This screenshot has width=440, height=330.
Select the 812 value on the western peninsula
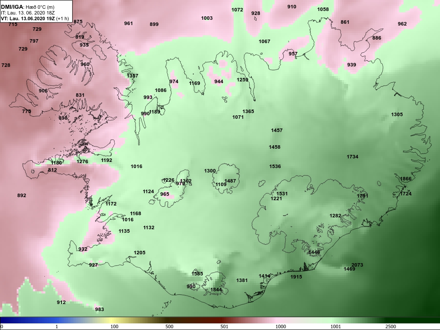pos(52,170)
